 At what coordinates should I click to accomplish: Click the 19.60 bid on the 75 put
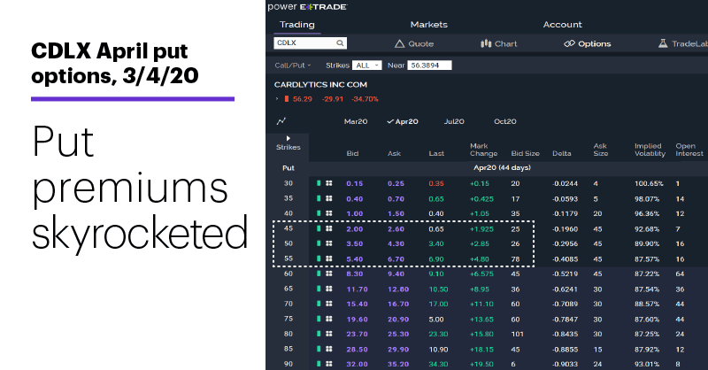click(357, 320)
